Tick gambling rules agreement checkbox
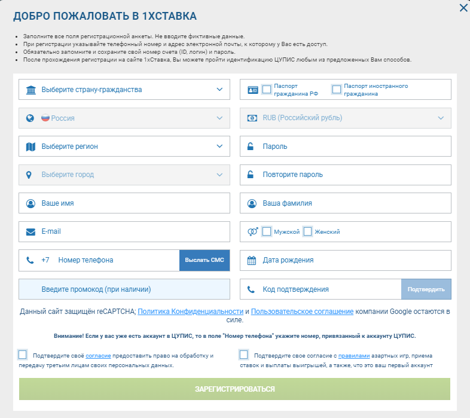This screenshot has height=418, width=470. pyautogui.click(x=244, y=355)
